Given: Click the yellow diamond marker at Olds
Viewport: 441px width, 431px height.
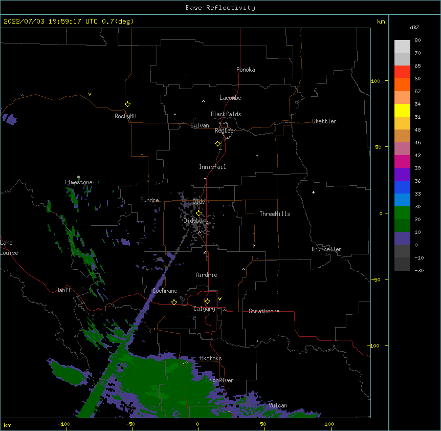Looking at the screenshot, I should (199, 213).
